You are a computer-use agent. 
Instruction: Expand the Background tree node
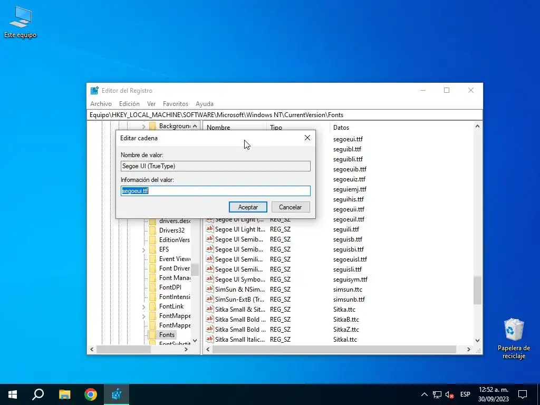coord(143,127)
